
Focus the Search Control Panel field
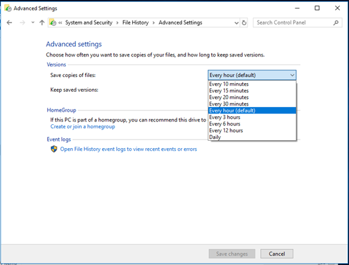pos(293,23)
